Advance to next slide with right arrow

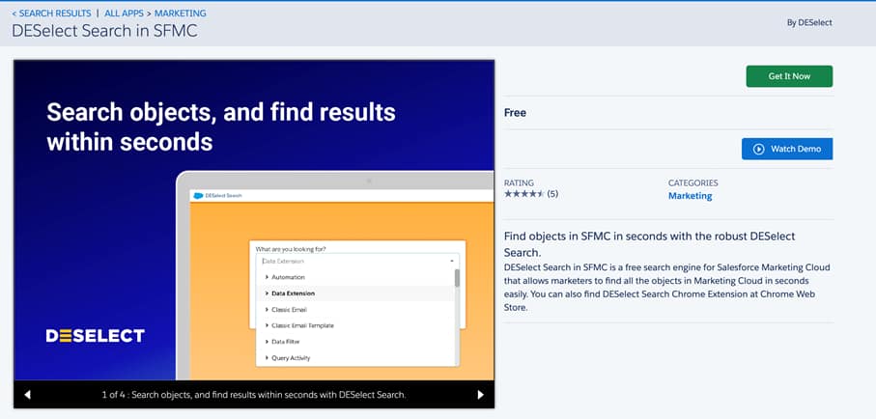click(480, 395)
